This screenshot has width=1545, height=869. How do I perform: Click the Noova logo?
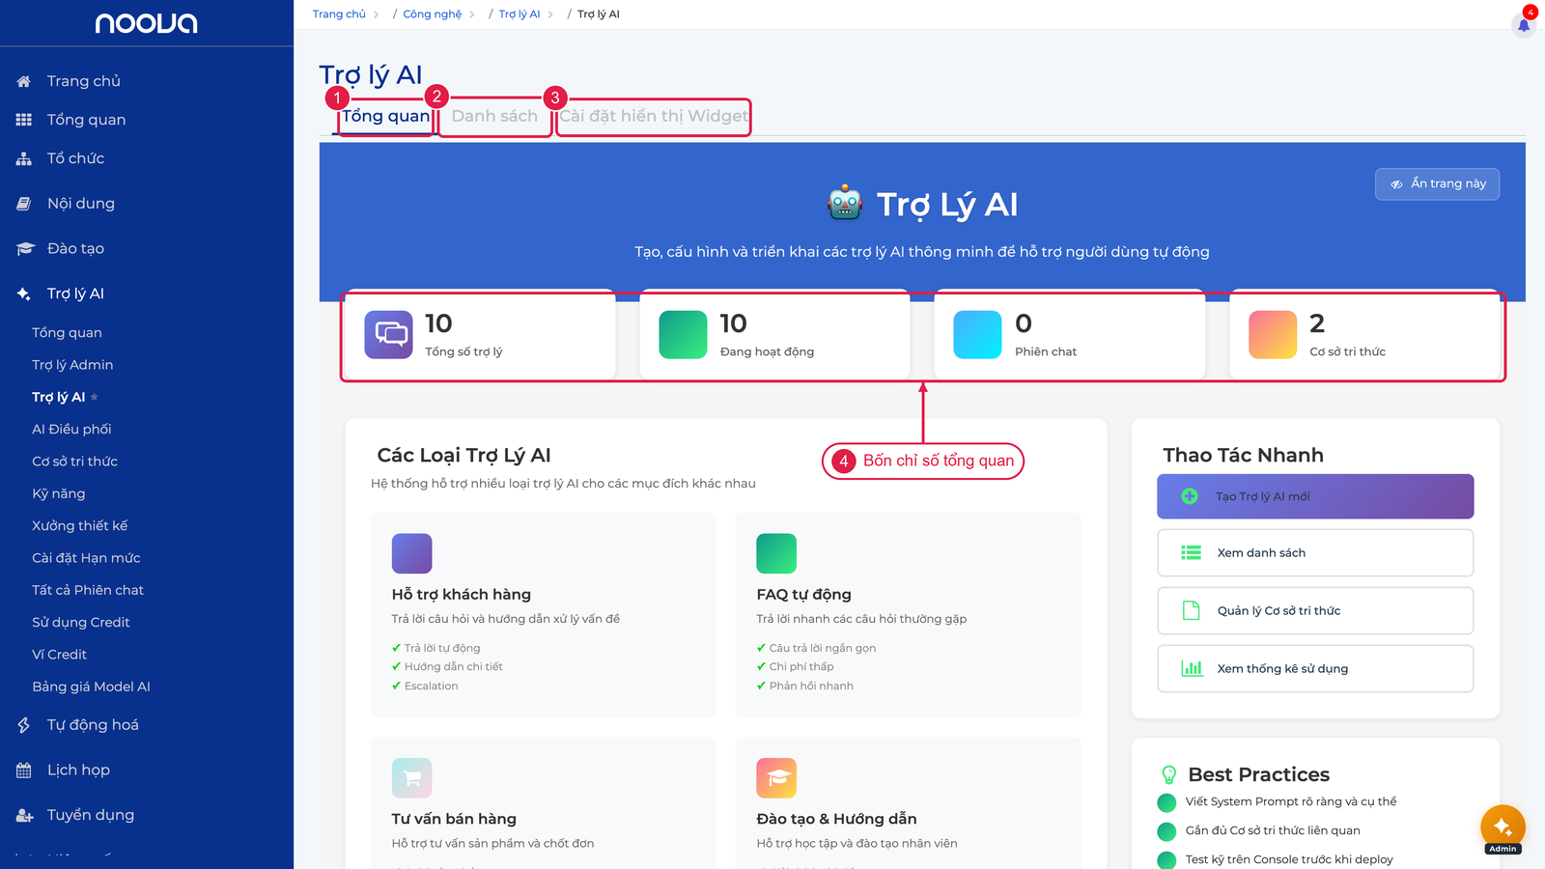click(x=146, y=23)
